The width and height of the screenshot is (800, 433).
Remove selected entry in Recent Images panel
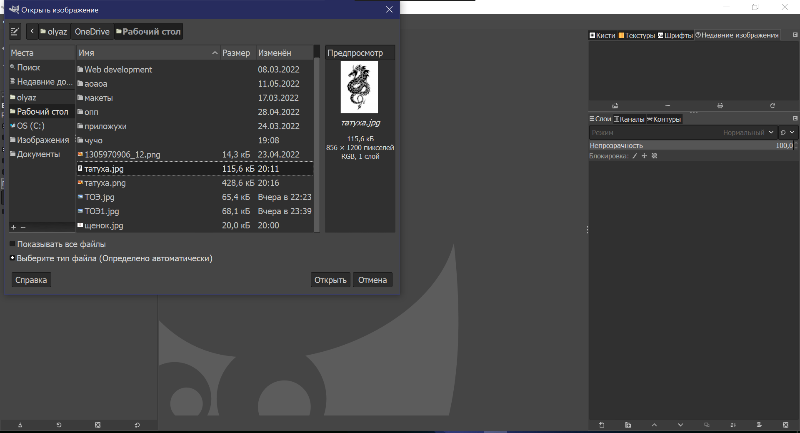(x=667, y=106)
